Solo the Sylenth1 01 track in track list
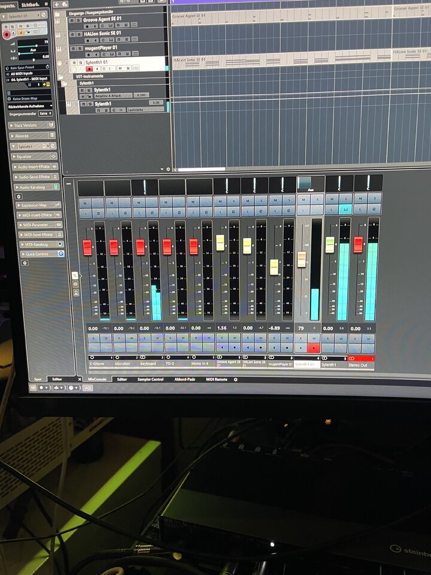This screenshot has width=431, height=575. [81, 63]
